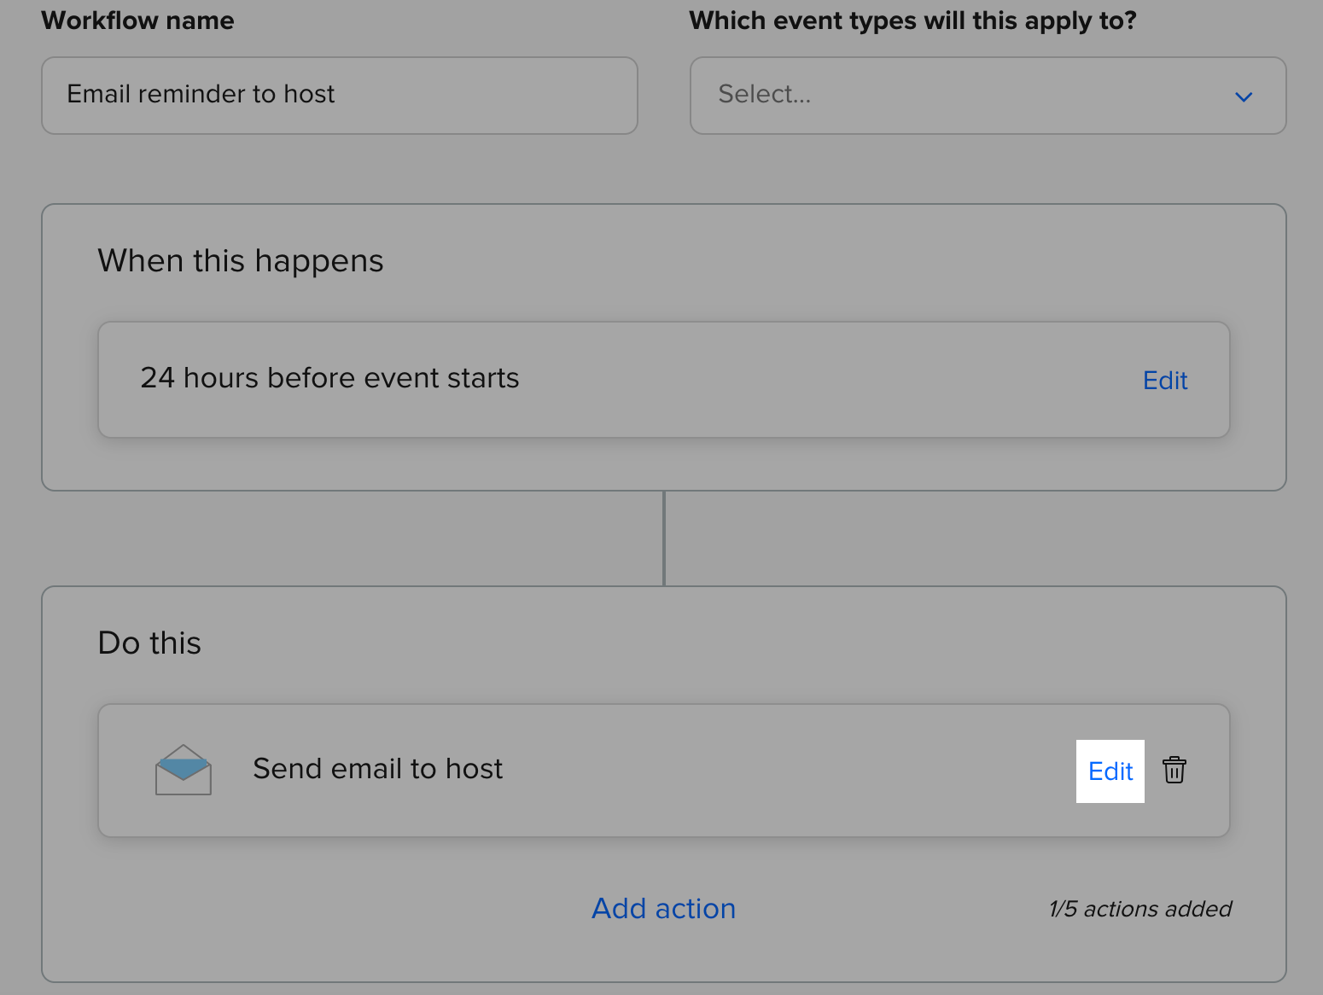
Task: Click Which event types will this apply to label
Action: coord(912,20)
